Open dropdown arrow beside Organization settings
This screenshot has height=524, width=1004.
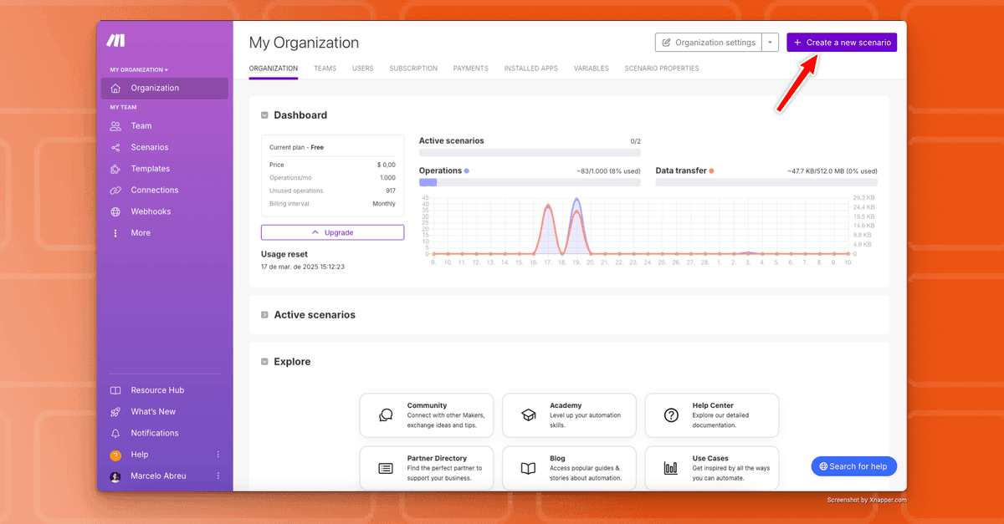point(771,43)
